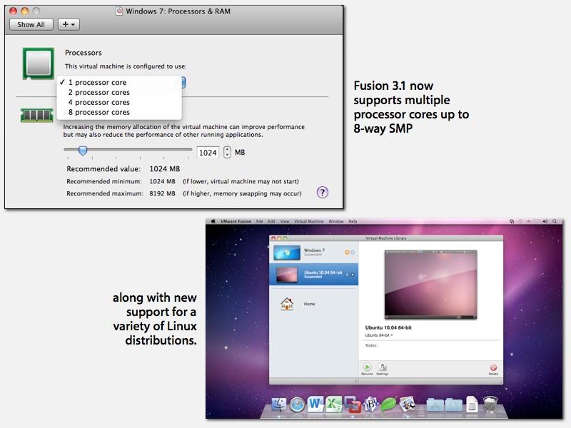Image resolution: width=571 pixels, height=428 pixels.
Task: Click the memory MB stepper arrows
Action: coord(227,152)
